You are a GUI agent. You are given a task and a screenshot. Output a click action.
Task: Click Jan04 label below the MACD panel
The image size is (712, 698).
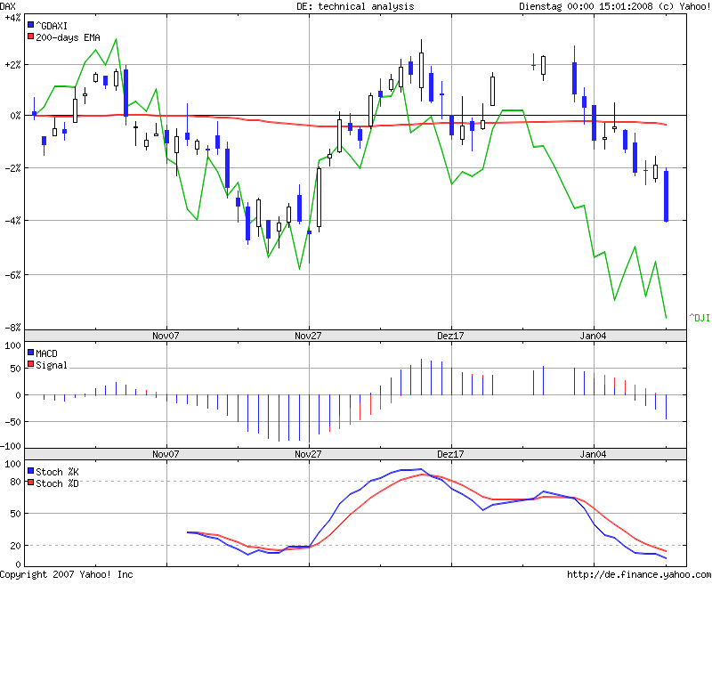click(x=593, y=454)
